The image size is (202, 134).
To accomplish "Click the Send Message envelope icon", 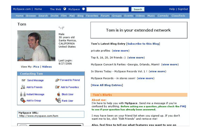I will point(23,80).
